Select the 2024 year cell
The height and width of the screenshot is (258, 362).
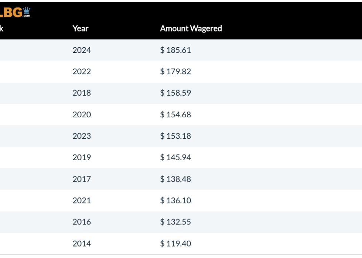tap(82, 50)
